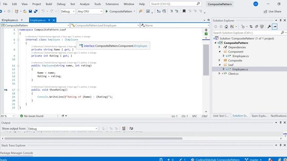This screenshot has height=161, width=287.
Task: Click the repository name in status bar
Action: (x=217, y=160)
